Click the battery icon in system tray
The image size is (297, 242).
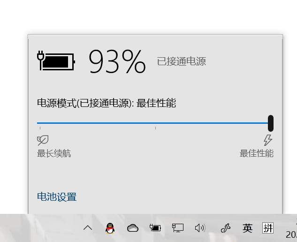point(155,228)
